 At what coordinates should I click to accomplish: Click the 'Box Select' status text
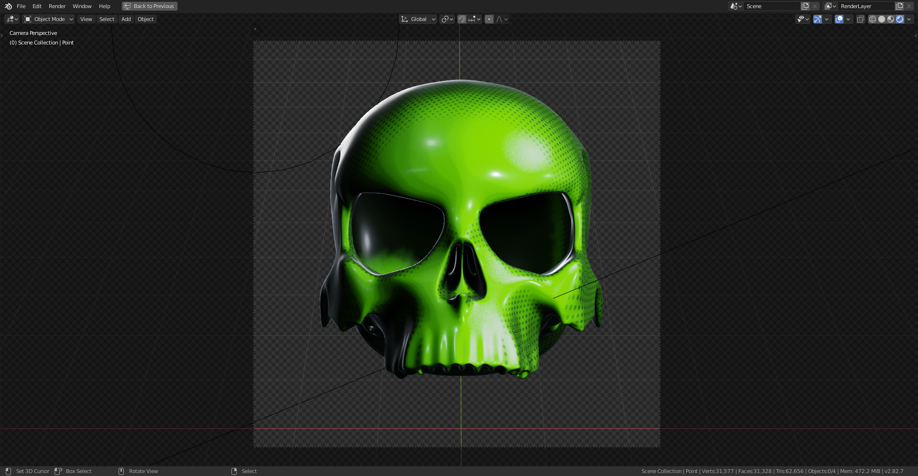coord(78,471)
